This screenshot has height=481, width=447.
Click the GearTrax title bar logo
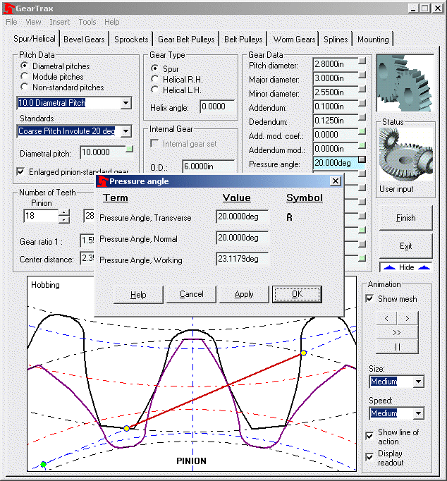pyautogui.click(x=8, y=8)
